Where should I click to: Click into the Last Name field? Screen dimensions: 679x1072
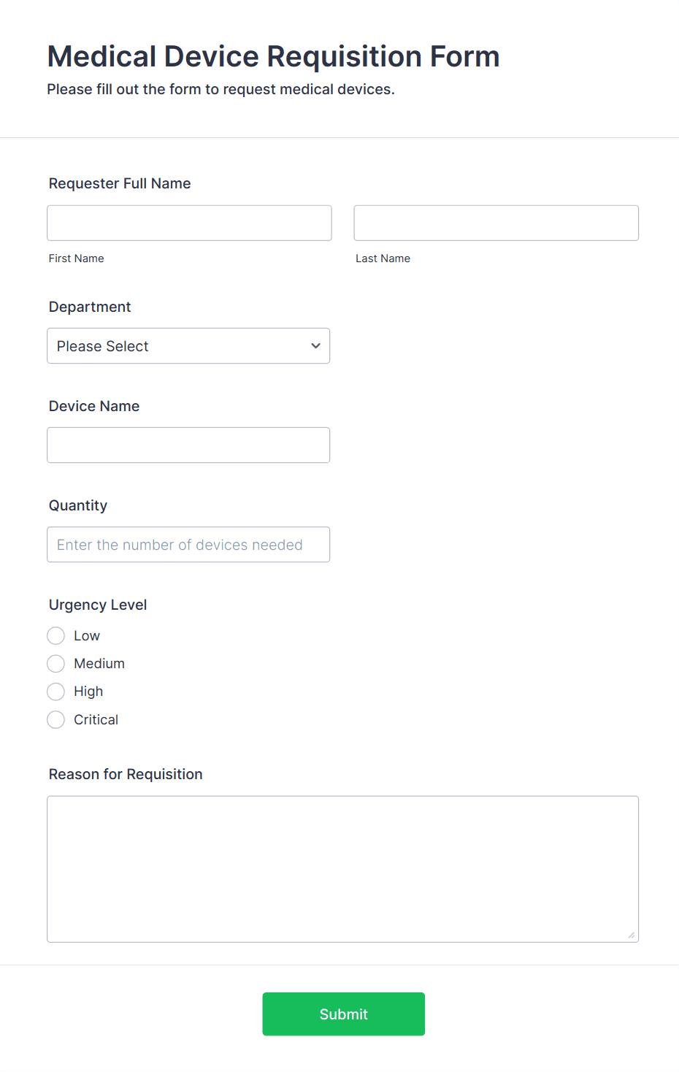495,223
